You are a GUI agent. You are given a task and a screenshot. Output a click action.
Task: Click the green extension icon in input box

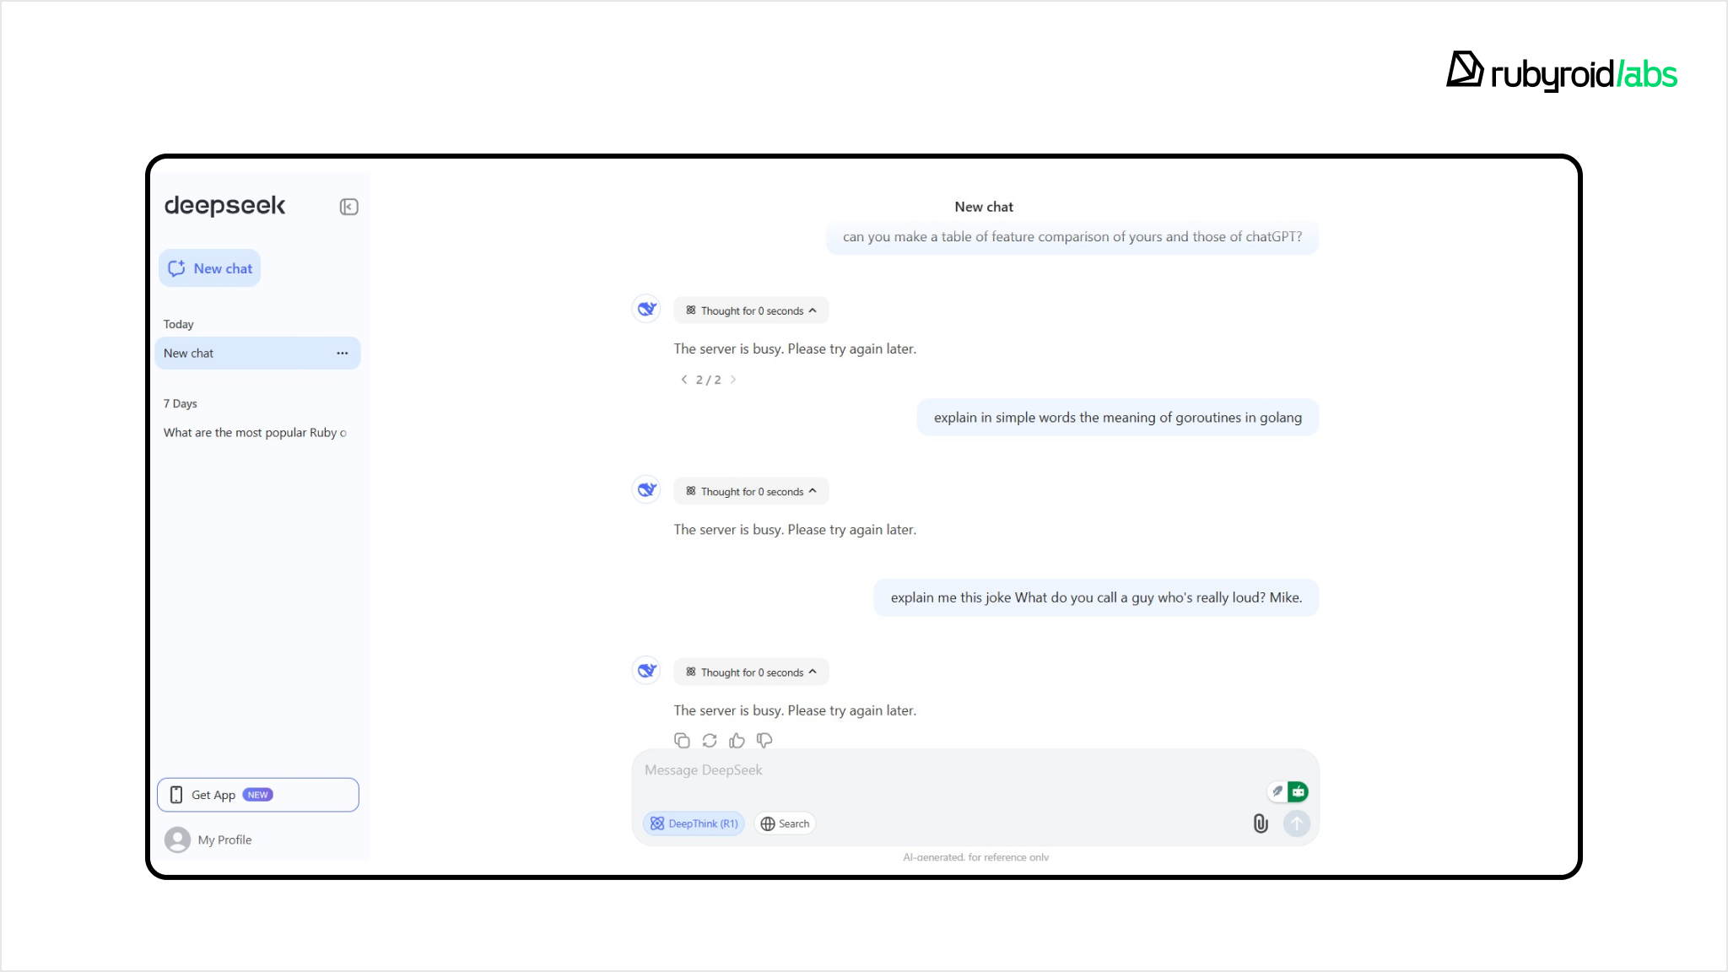1298,791
